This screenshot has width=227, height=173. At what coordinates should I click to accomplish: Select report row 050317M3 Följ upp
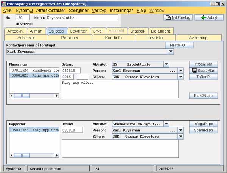[x=34, y=130]
